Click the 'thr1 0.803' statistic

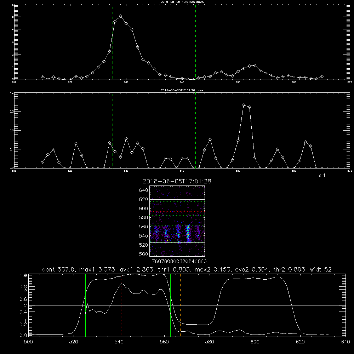(175, 269)
